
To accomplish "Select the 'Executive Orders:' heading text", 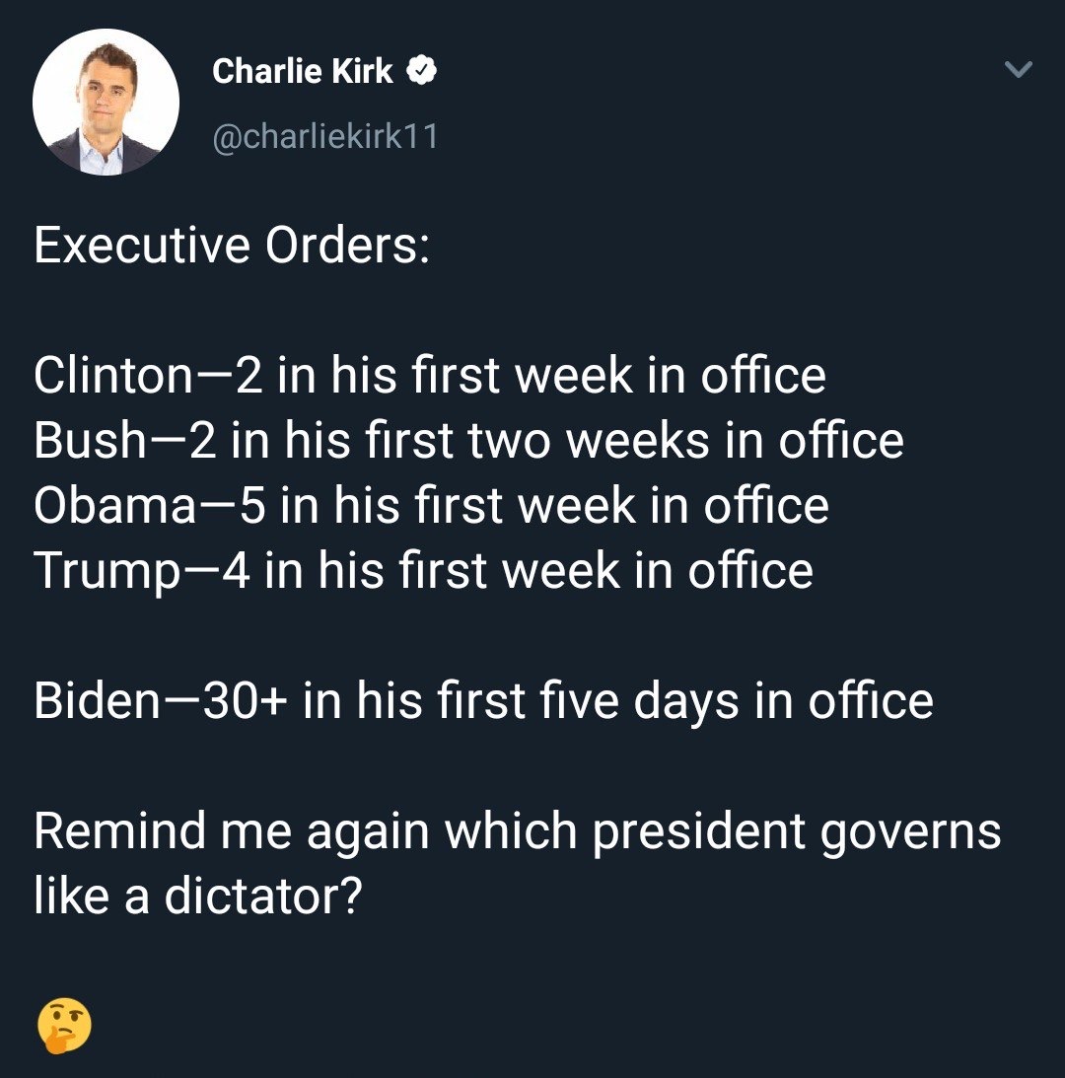I will tap(232, 246).
